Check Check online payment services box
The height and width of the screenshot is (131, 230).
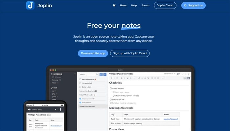[x=114, y=96]
